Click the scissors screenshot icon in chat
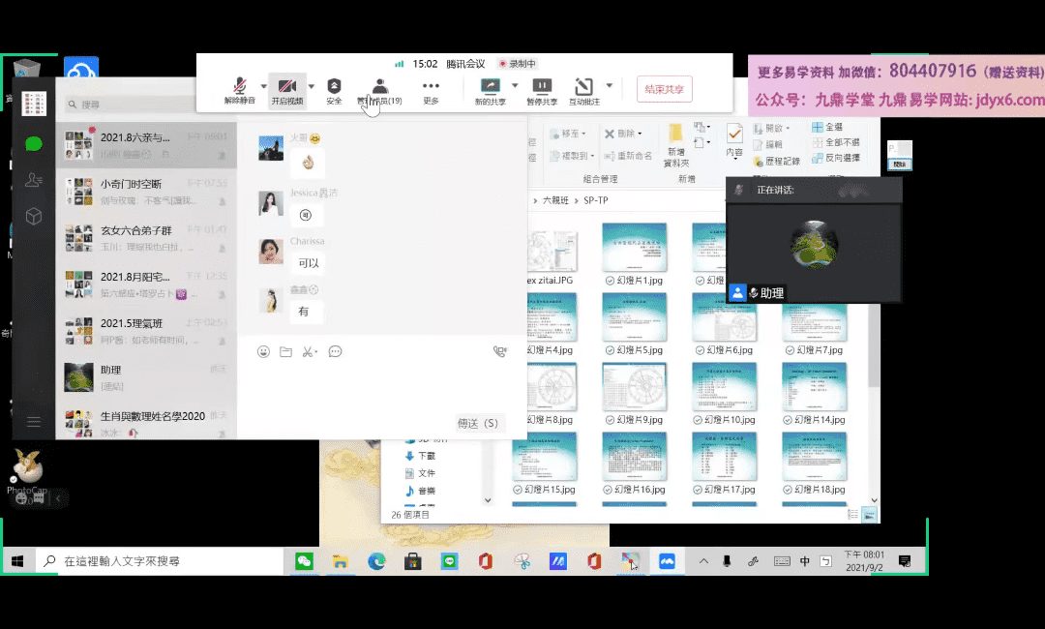Viewport: 1045px width, 629px height. pyautogui.click(x=308, y=352)
